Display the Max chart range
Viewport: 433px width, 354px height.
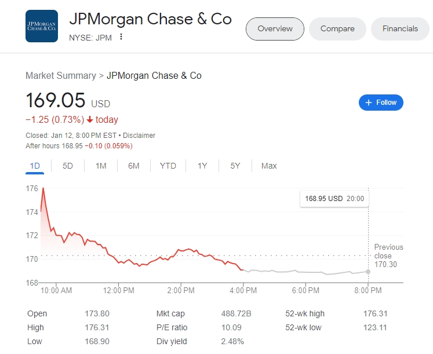(269, 166)
